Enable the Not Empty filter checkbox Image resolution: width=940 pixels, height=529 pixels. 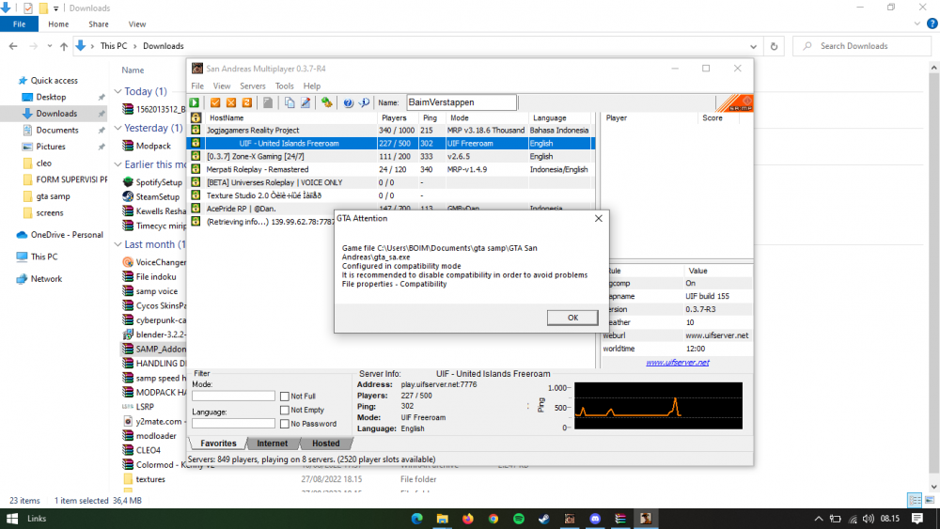pyautogui.click(x=285, y=410)
